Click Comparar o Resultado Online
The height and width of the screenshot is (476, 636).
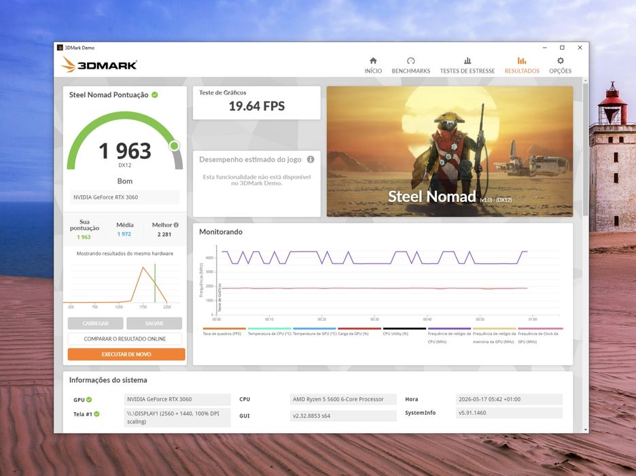[125, 339]
